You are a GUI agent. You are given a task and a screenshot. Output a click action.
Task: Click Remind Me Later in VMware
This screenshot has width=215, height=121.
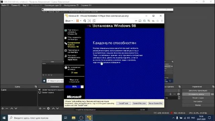click(139, 103)
